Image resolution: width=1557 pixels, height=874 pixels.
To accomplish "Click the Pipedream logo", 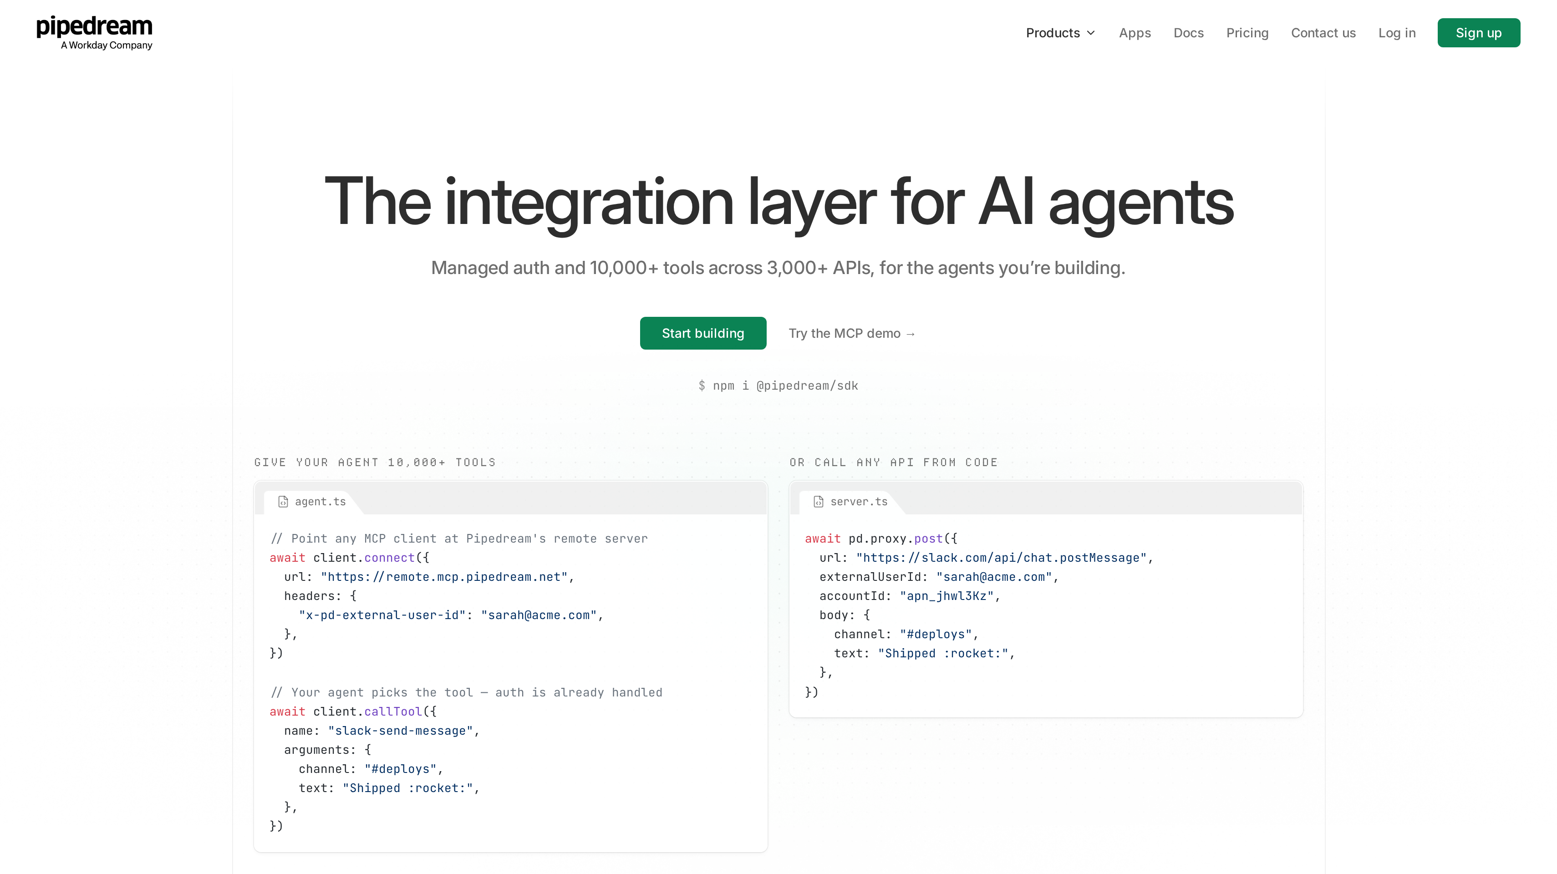I will pos(94,33).
